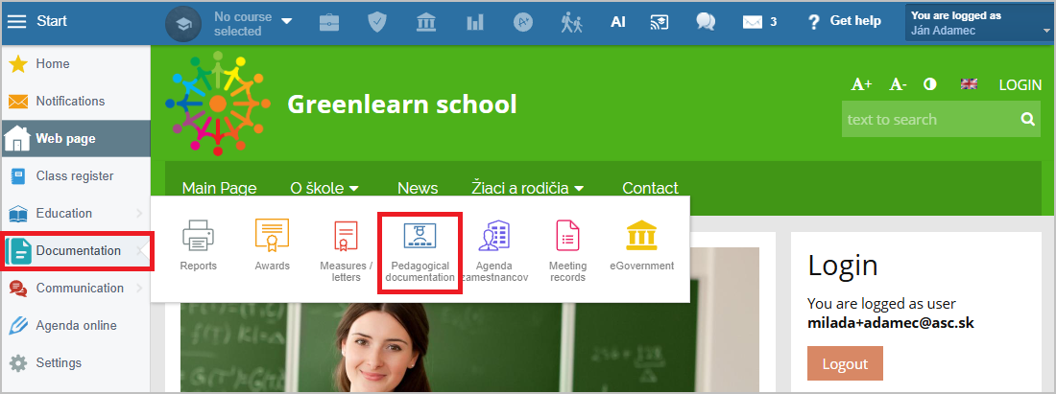The width and height of the screenshot is (1056, 394).
Task: Open the Meeting records icon
Action: [567, 236]
